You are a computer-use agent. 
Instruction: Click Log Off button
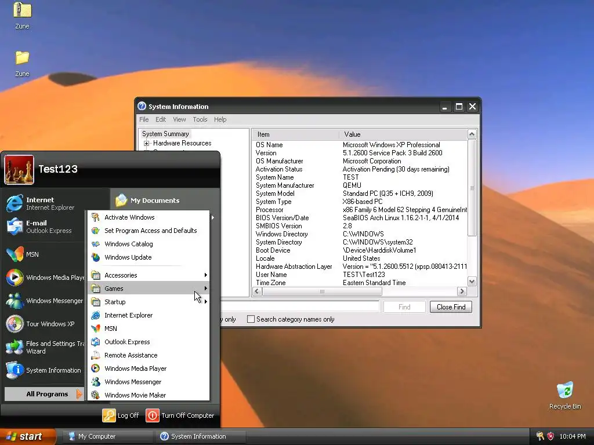[x=121, y=415]
